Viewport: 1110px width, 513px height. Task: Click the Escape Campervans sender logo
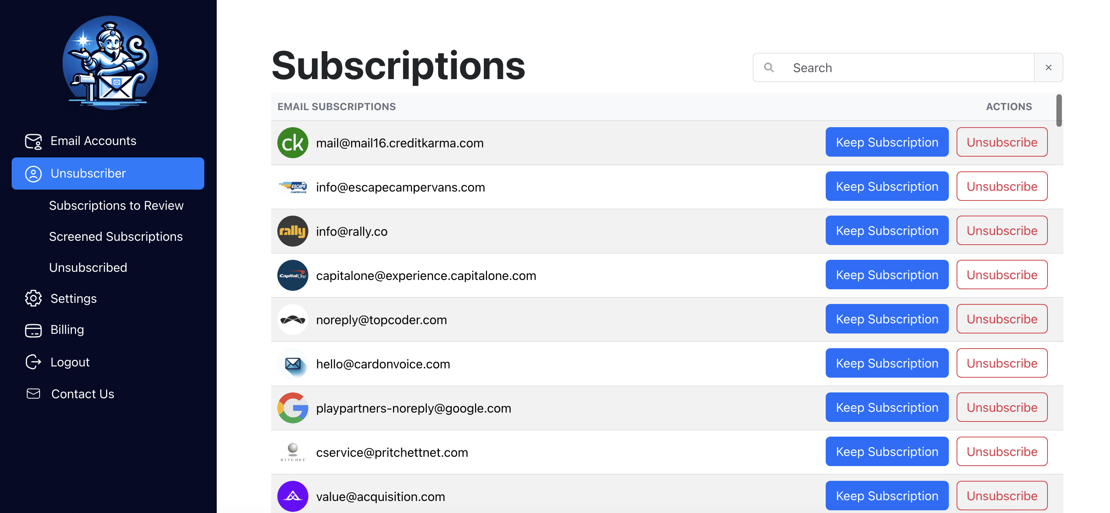tap(292, 187)
